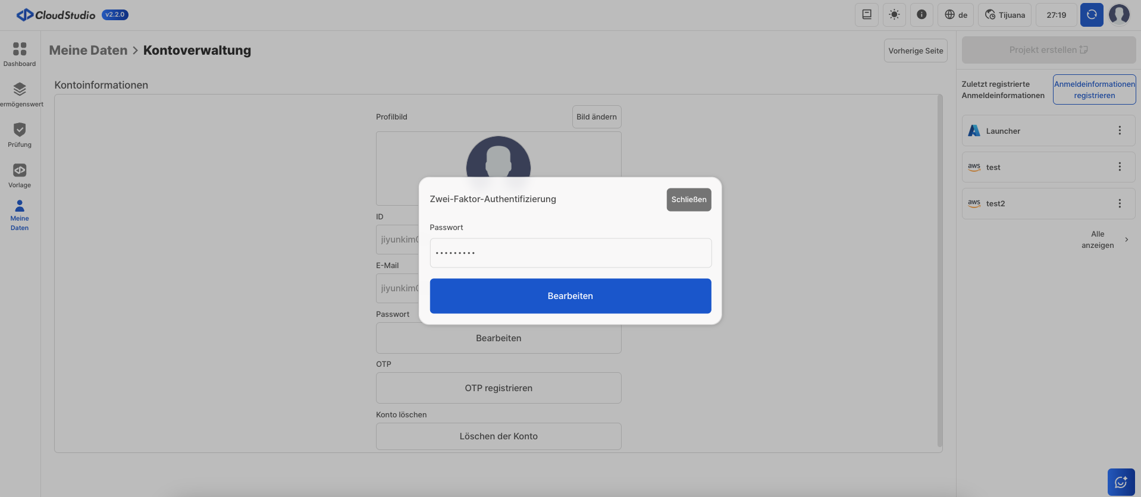Expand Alle anzeigen credentials list
The height and width of the screenshot is (497, 1141).
pos(1104,240)
